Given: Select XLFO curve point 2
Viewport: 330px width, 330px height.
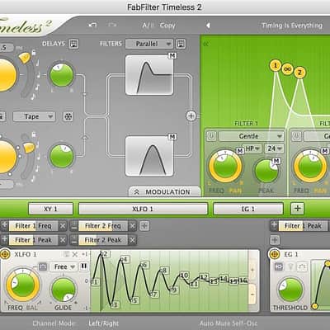Looking at the screenshot, I should coord(104,253).
